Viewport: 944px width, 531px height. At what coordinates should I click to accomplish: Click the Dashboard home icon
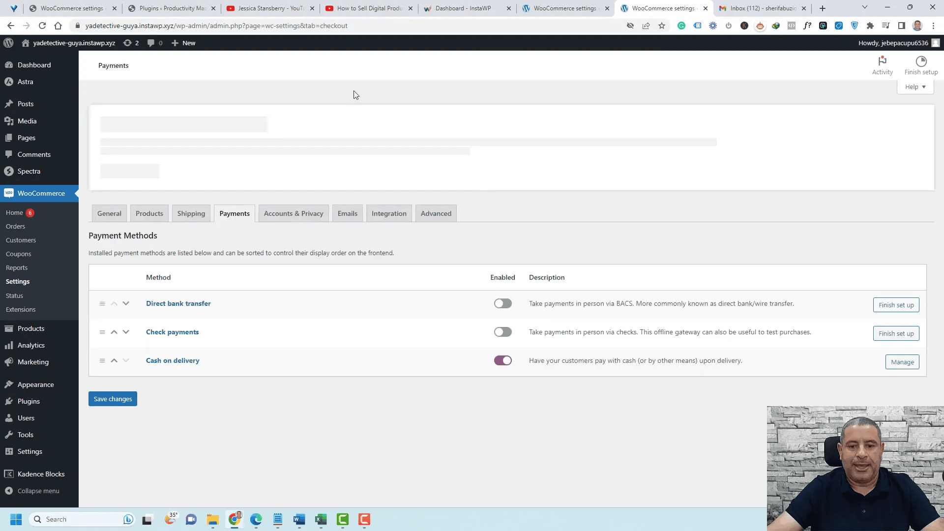25,43
